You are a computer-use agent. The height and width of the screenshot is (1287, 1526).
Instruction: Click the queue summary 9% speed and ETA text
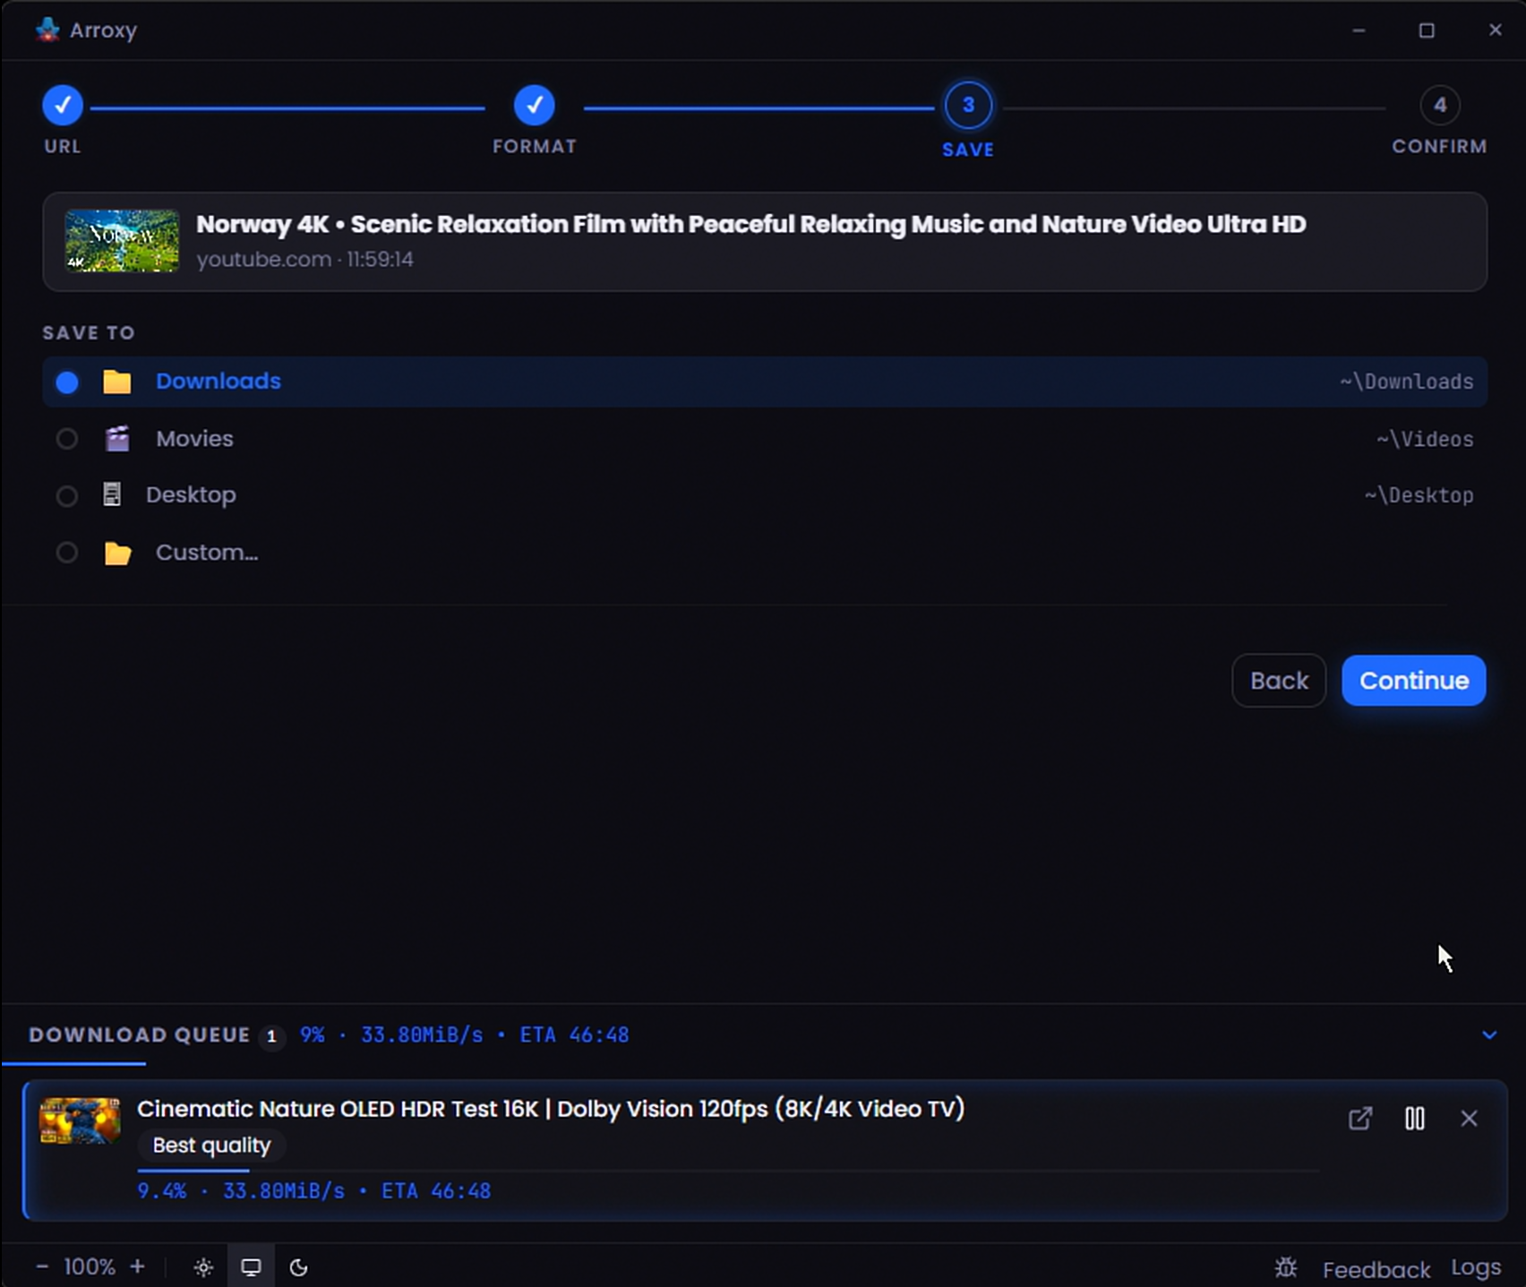pyautogui.click(x=464, y=1035)
